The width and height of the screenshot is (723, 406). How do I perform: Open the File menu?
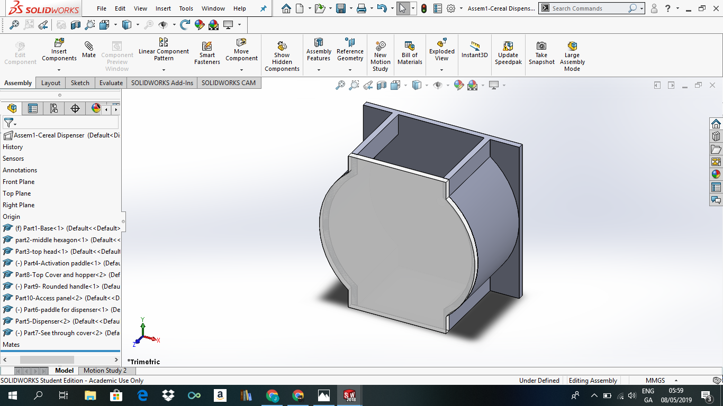(x=102, y=8)
